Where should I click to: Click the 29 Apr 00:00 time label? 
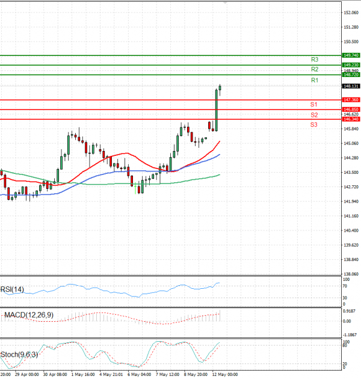[27, 374]
